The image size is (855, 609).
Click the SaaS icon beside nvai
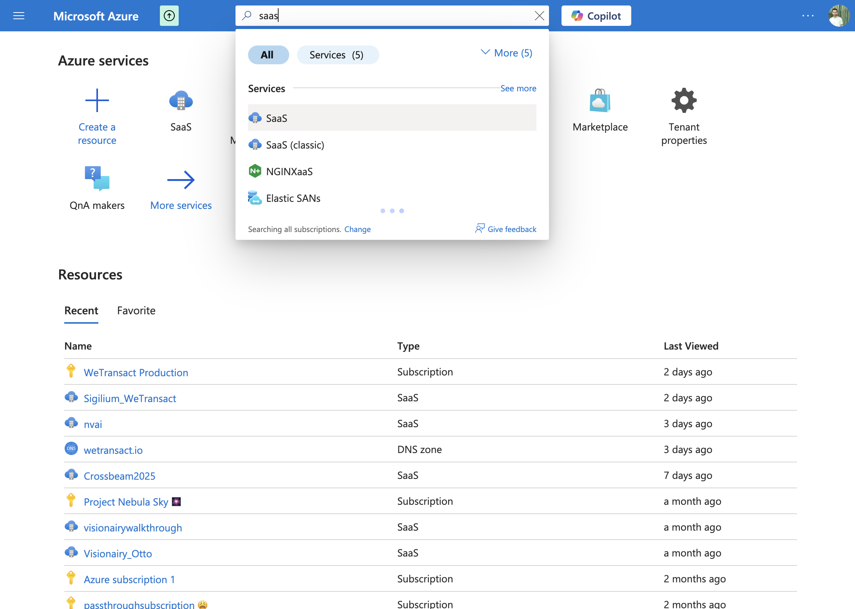(71, 423)
